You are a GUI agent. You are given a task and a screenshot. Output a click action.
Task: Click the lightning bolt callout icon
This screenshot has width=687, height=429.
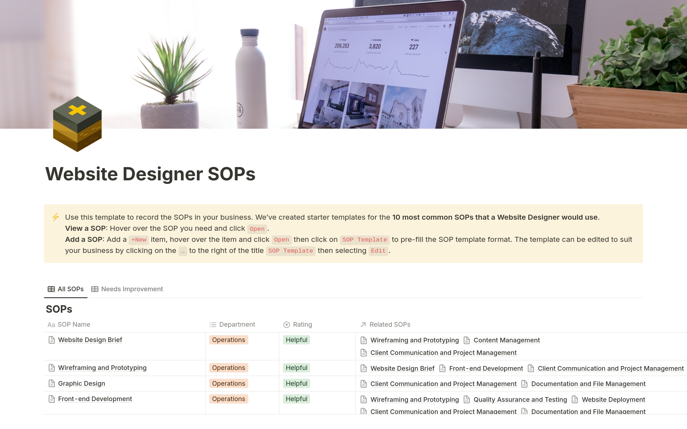click(55, 217)
